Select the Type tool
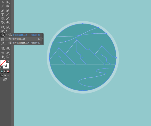The width and height of the screenshot is (151, 126). (x=2, y=15)
